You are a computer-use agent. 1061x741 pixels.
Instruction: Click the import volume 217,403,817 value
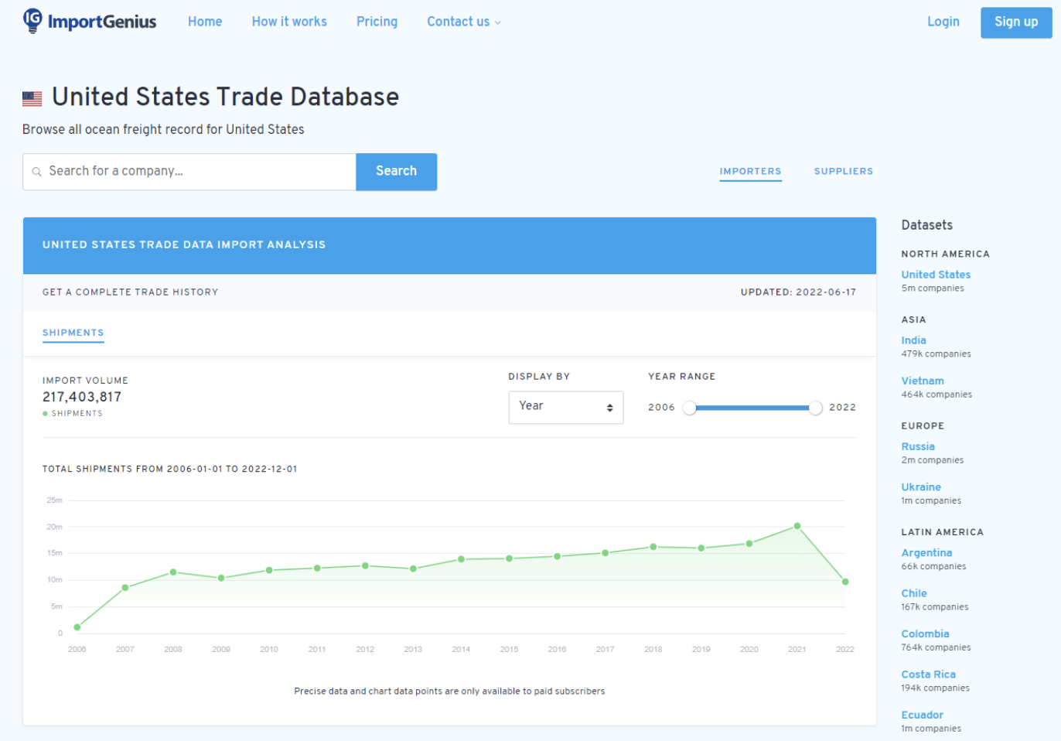coord(82,397)
